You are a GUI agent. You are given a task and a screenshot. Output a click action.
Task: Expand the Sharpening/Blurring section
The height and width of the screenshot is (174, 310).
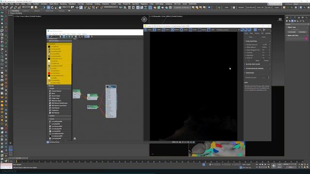coord(245,69)
